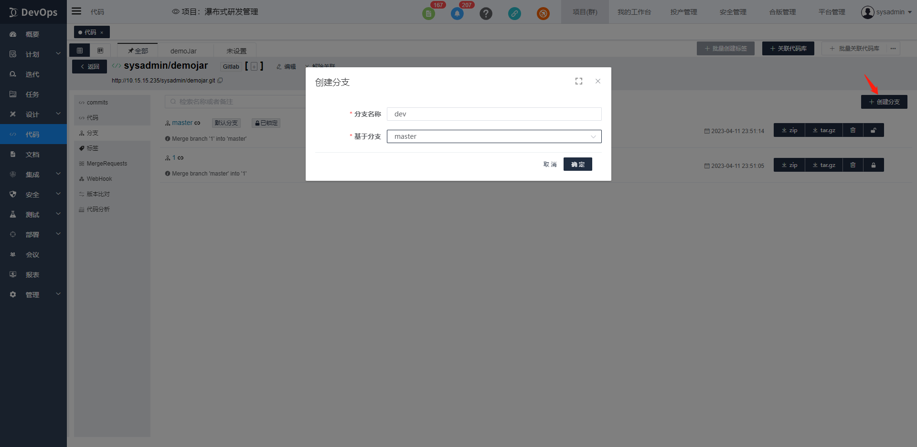
Task: Download master branch as zip
Action: [789, 130]
